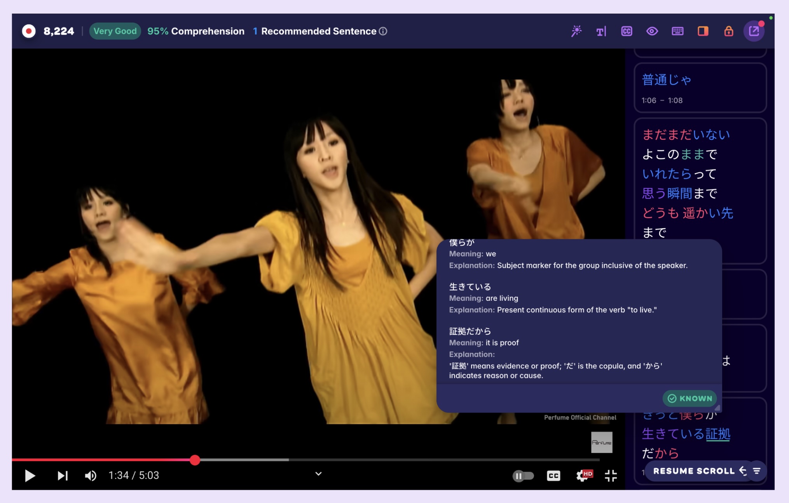Viewport: 789px width, 503px height.
Task: Open the filter icon beside Resume Scroll
Action: [x=756, y=471]
